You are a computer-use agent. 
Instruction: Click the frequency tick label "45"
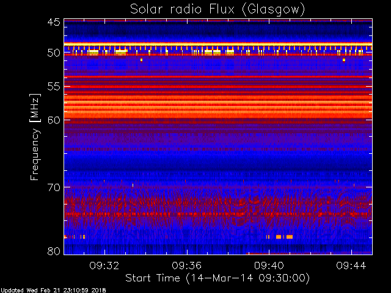pyautogui.click(x=54, y=23)
